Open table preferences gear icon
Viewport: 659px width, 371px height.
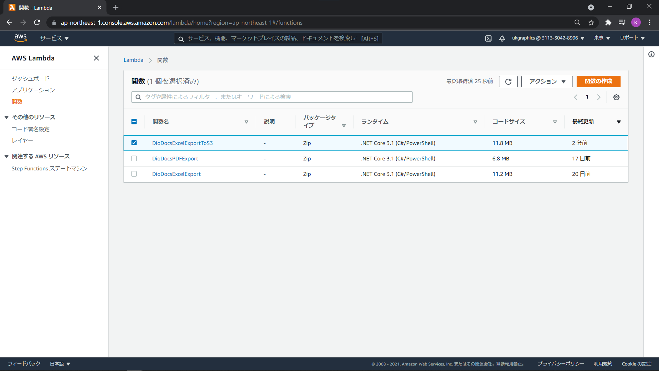(x=616, y=97)
